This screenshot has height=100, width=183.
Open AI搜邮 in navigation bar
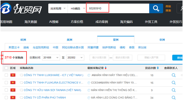coord(54,22)
